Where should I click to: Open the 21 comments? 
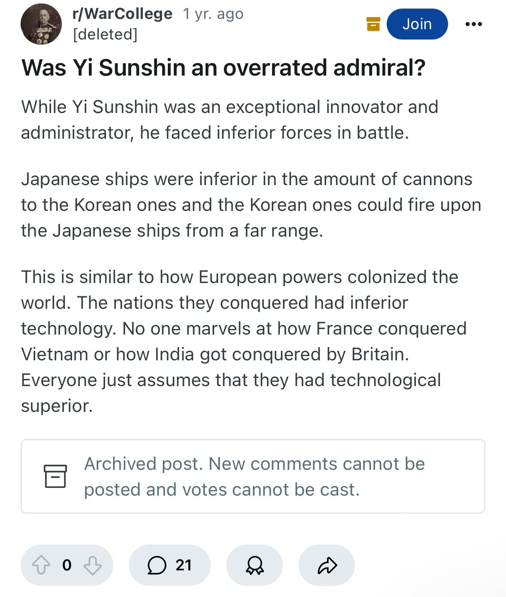[170, 565]
